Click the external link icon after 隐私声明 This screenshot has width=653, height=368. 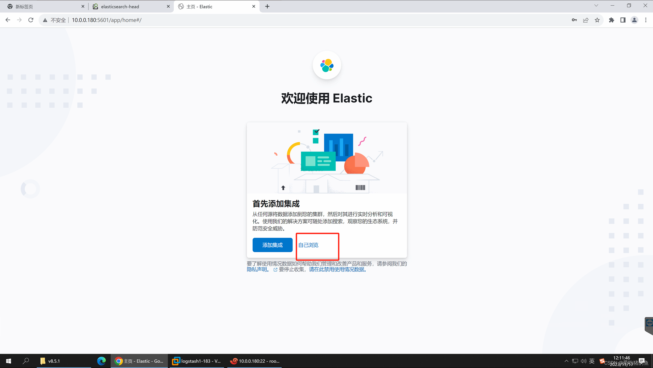(x=275, y=270)
